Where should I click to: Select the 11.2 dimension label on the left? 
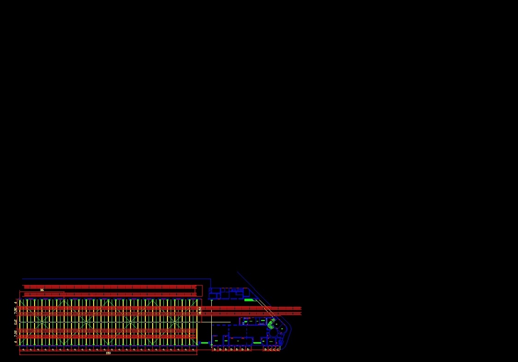tap(15, 321)
